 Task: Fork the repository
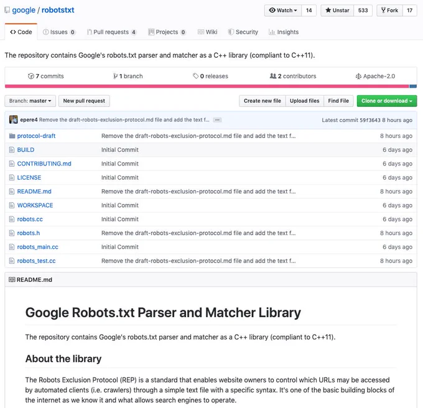click(389, 10)
